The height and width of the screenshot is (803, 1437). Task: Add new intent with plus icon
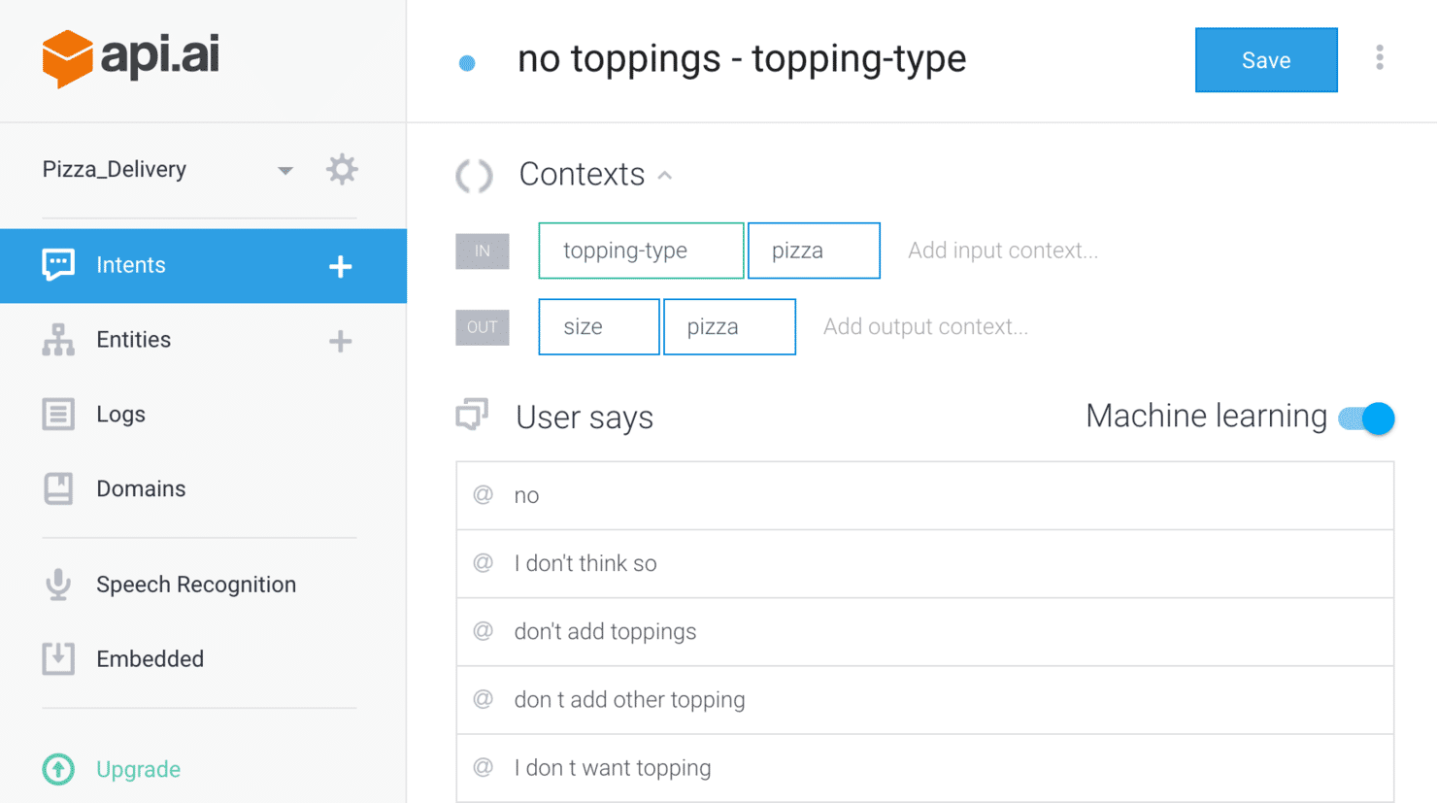pyautogui.click(x=340, y=266)
